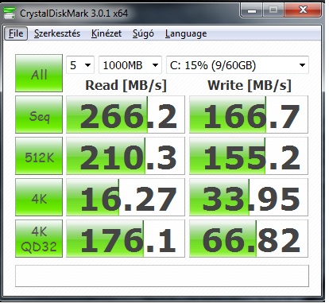Click the CrystalDiskMark title bar icon

[10, 13]
